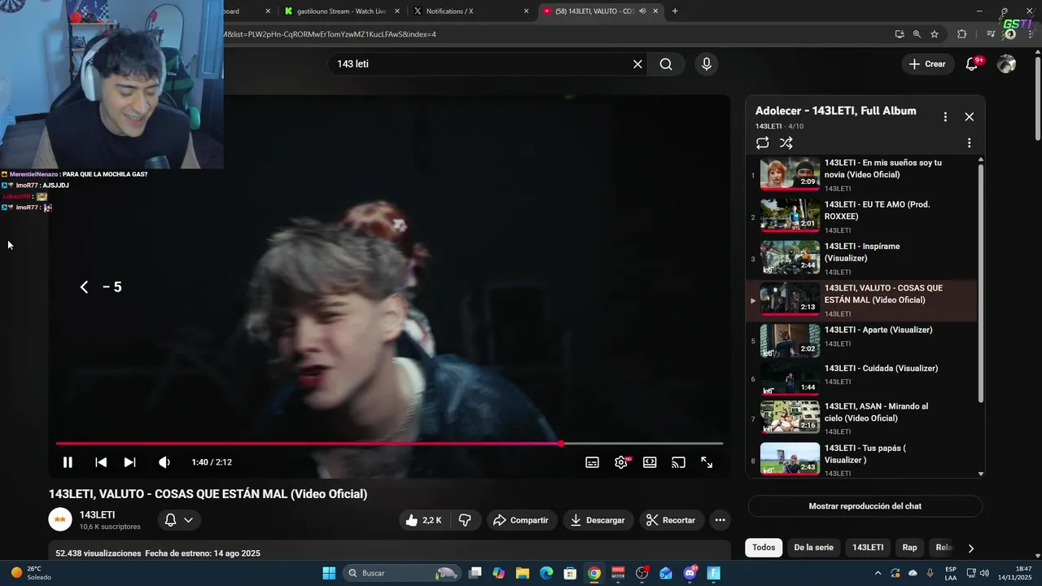Viewport: 1042px width, 586px height.
Task: Select the 'Rap' filter chip
Action: point(909,548)
